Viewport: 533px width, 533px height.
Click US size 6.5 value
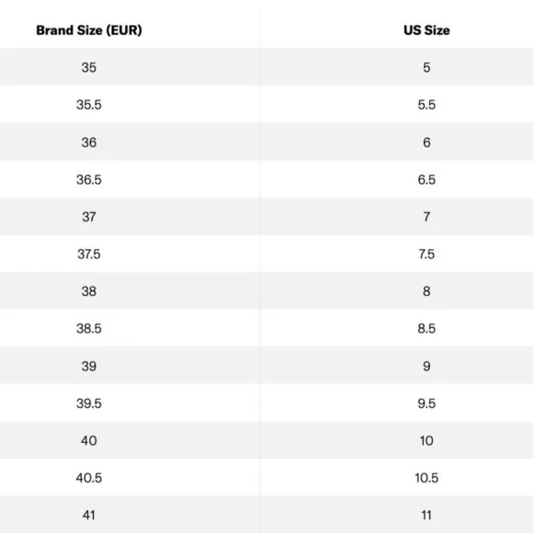pos(426,179)
